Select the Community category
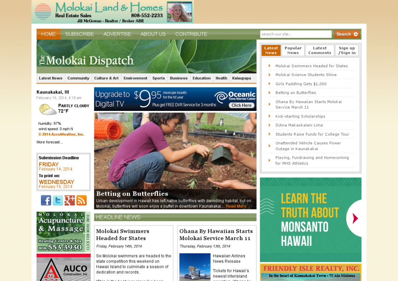398x281 pixels. (79, 78)
